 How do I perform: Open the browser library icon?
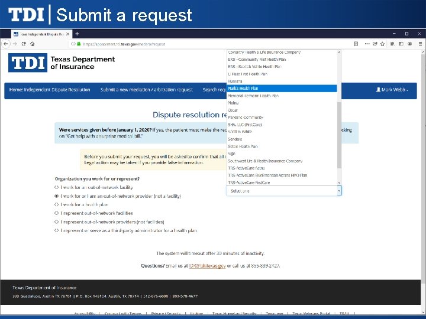pos(392,44)
